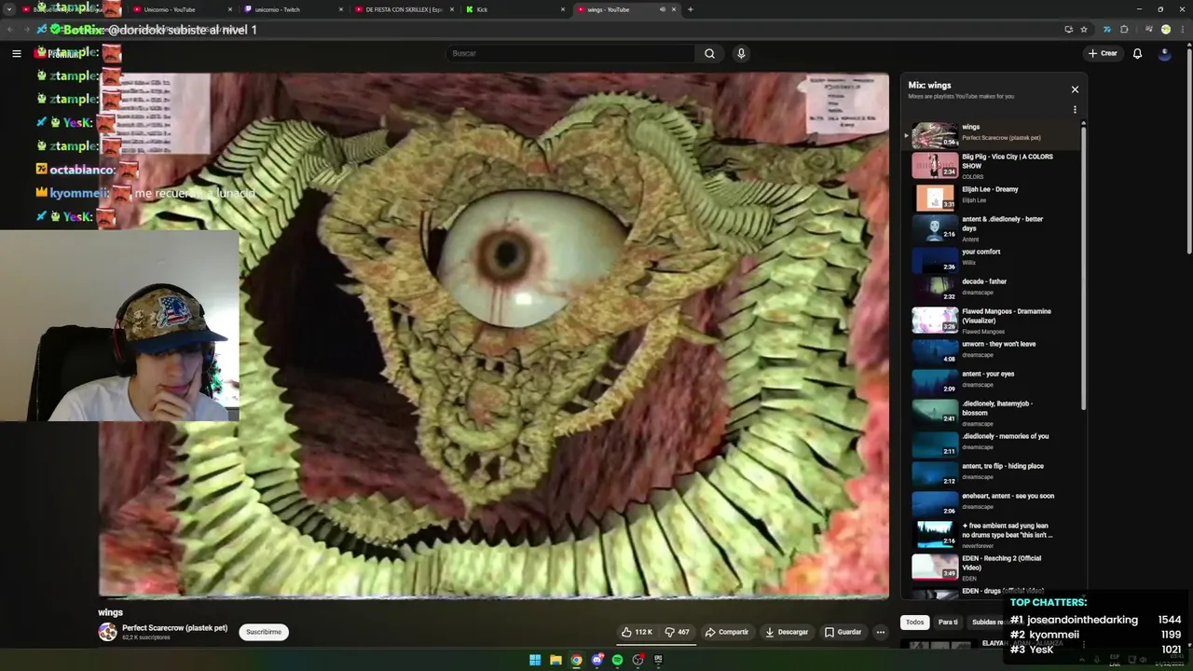Select the Para ti filter chip

(948, 622)
